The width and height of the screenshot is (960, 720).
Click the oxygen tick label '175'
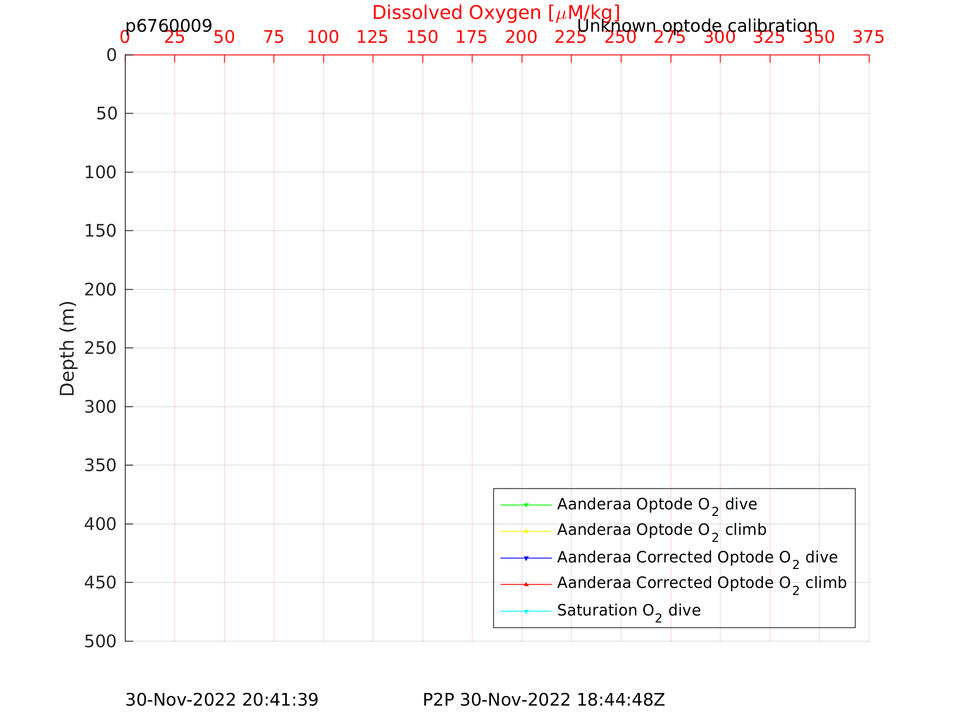[472, 37]
